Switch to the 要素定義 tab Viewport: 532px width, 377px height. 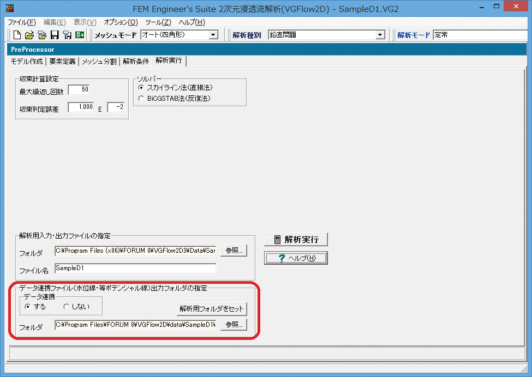(62, 62)
